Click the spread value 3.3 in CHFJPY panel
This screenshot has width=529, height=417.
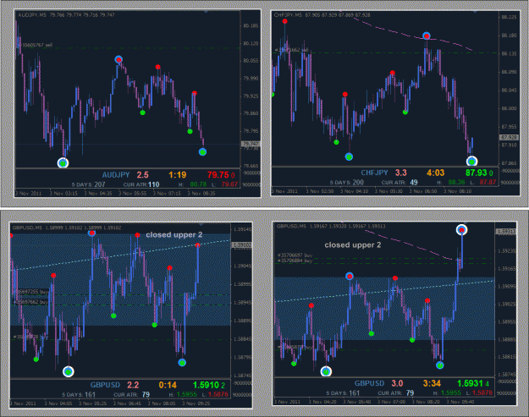401,173
